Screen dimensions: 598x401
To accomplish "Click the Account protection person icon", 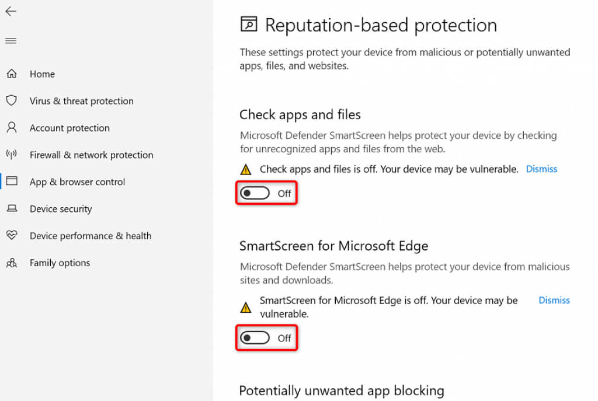I will [x=11, y=128].
